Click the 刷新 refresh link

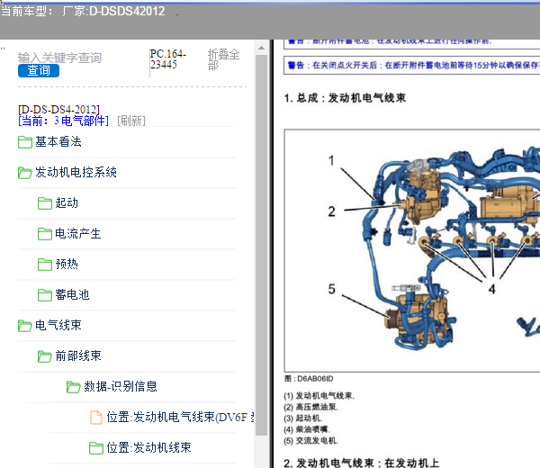click(131, 121)
